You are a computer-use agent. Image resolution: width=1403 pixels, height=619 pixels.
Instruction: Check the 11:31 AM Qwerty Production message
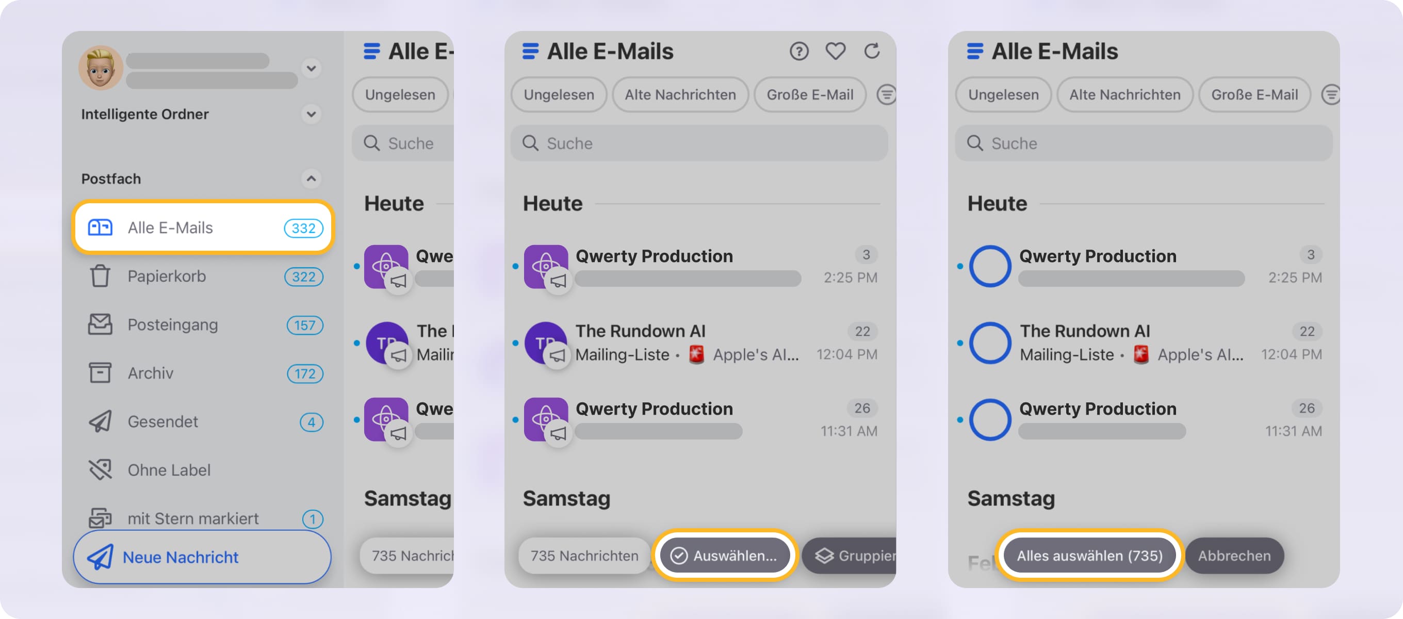click(x=990, y=419)
